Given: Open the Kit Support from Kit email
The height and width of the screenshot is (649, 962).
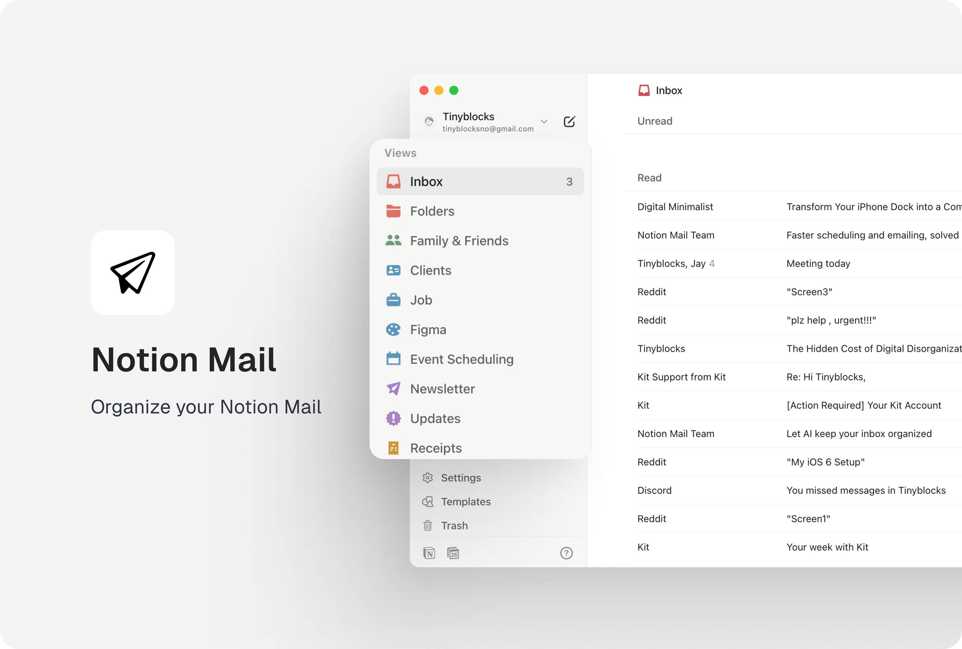Looking at the screenshot, I should pyautogui.click(x=799, y=377).
